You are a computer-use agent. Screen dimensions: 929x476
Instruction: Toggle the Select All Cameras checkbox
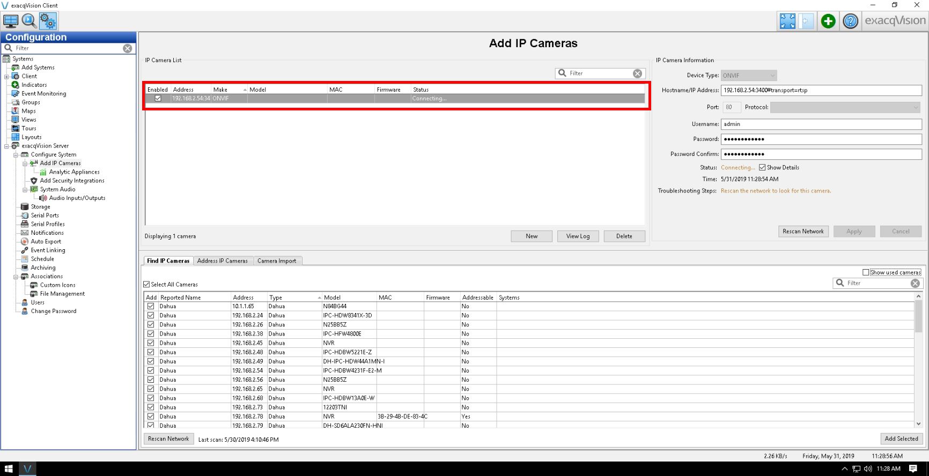tap(146, 285)
